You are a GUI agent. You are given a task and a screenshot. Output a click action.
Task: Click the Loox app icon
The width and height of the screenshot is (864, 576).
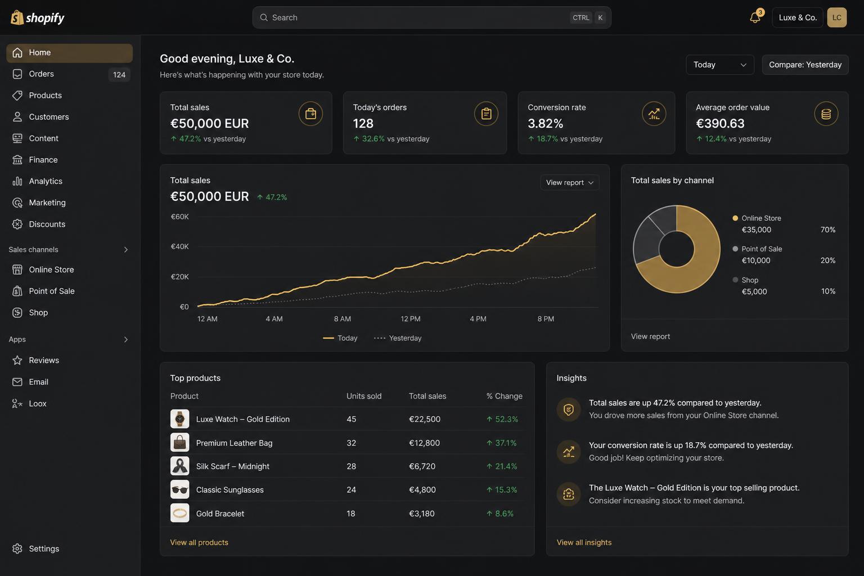point(17,403)
